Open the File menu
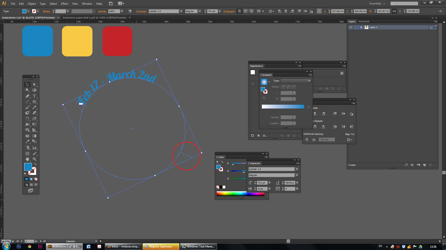The image size is (446, 250). click(13, 4)
